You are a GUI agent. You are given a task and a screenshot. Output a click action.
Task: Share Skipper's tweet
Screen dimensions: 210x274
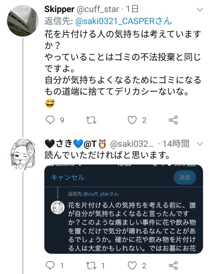click(173, 120)
